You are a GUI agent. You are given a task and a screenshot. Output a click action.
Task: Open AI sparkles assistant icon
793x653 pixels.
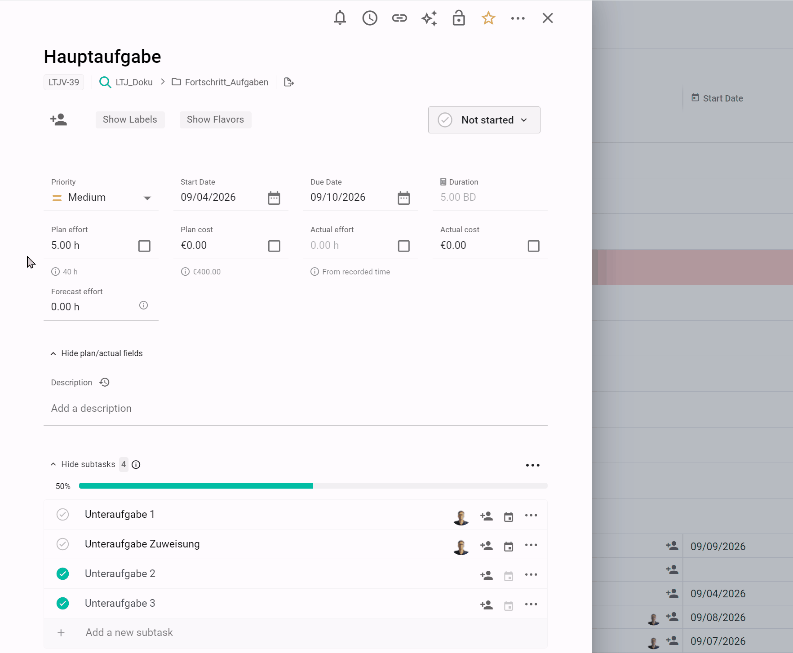point(429,18)
